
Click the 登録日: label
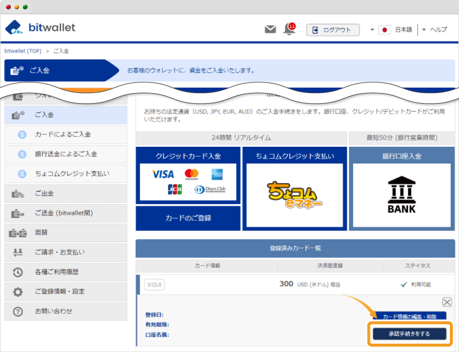155,314
